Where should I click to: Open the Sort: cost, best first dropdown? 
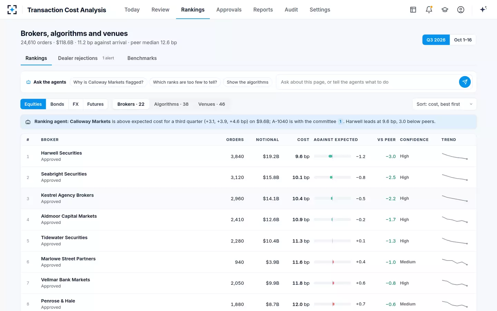pyautogui.click(x=445, y=104)
